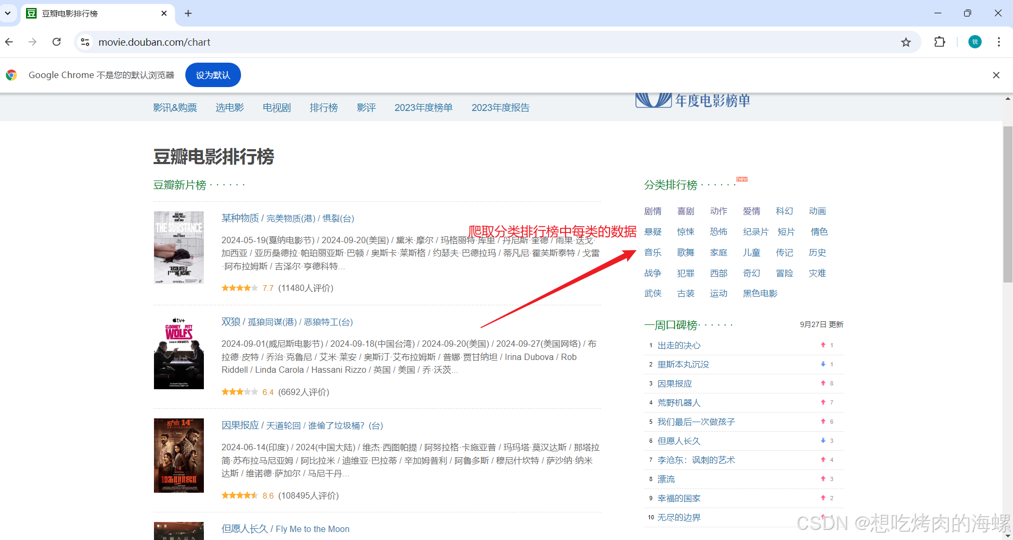Viewport: 1013px width, 540px height.
Task: Select the 音乐 category
Action: [653, 253]
